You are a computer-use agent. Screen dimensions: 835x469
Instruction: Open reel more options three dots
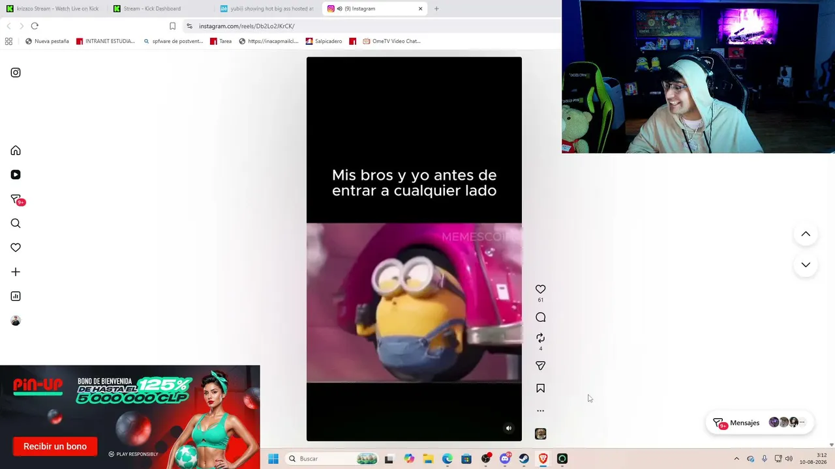(x=540, y=411)
